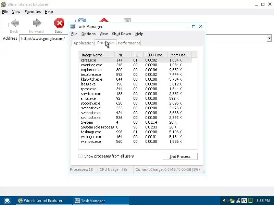Select the csrss.exe process row
This screenshot has width=274, height=205.
(136, 60)
